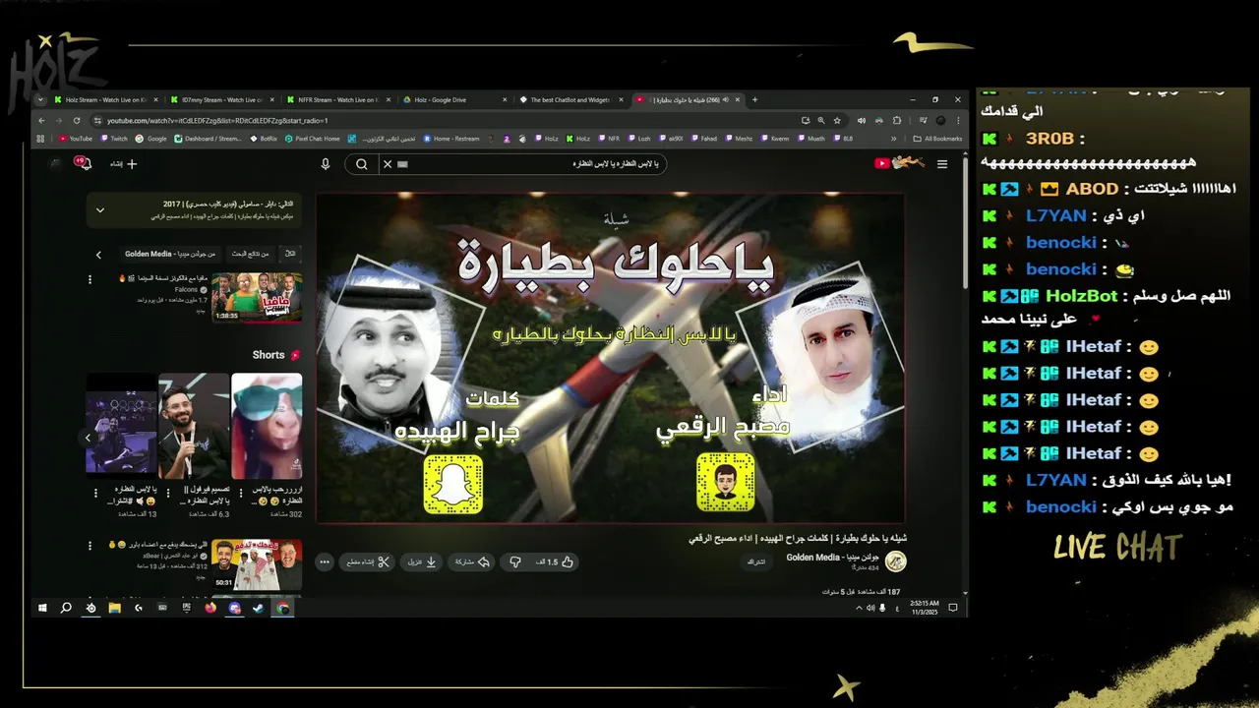Screen dimensions: 1259x708
Task: Click the browser address bar URL
Action: [x=217, y=120]
